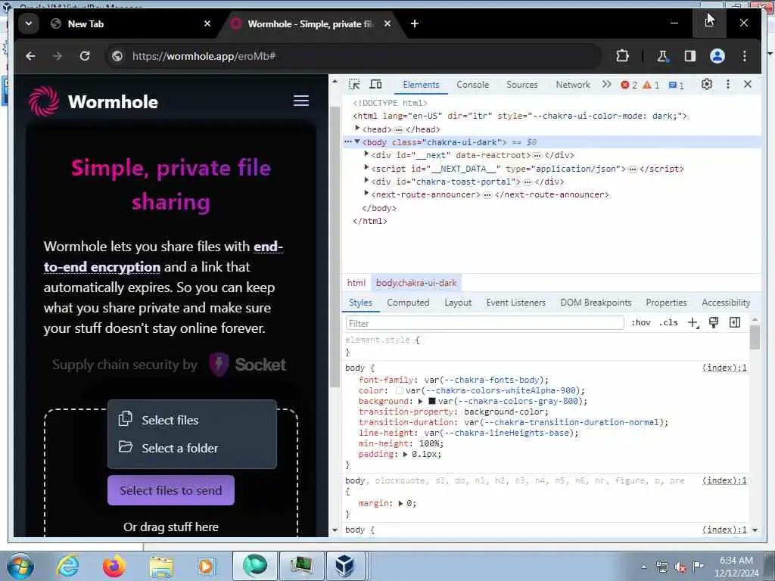Open the Accessibility pane tab

click(x=726, y=303)
